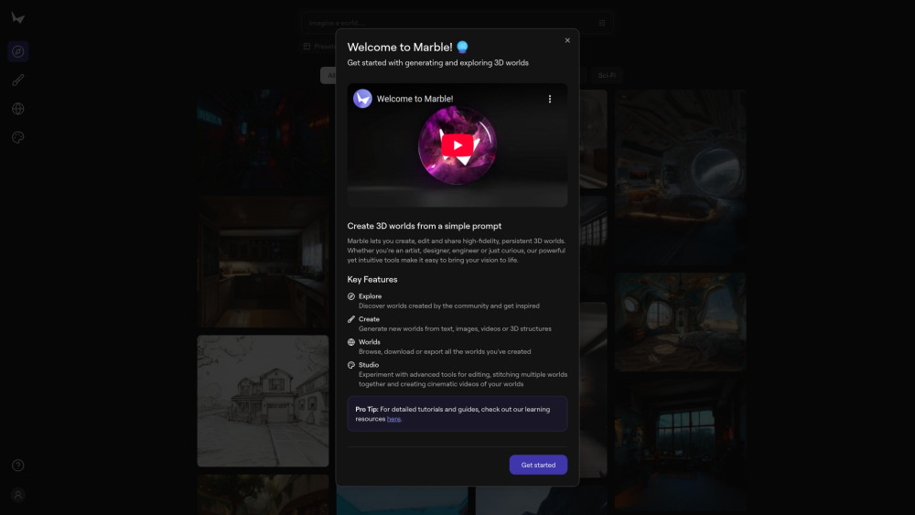This screenshot has height=515, width=915.
Task: Click the 'Imagine a world' prompt field
Action: 448,22
